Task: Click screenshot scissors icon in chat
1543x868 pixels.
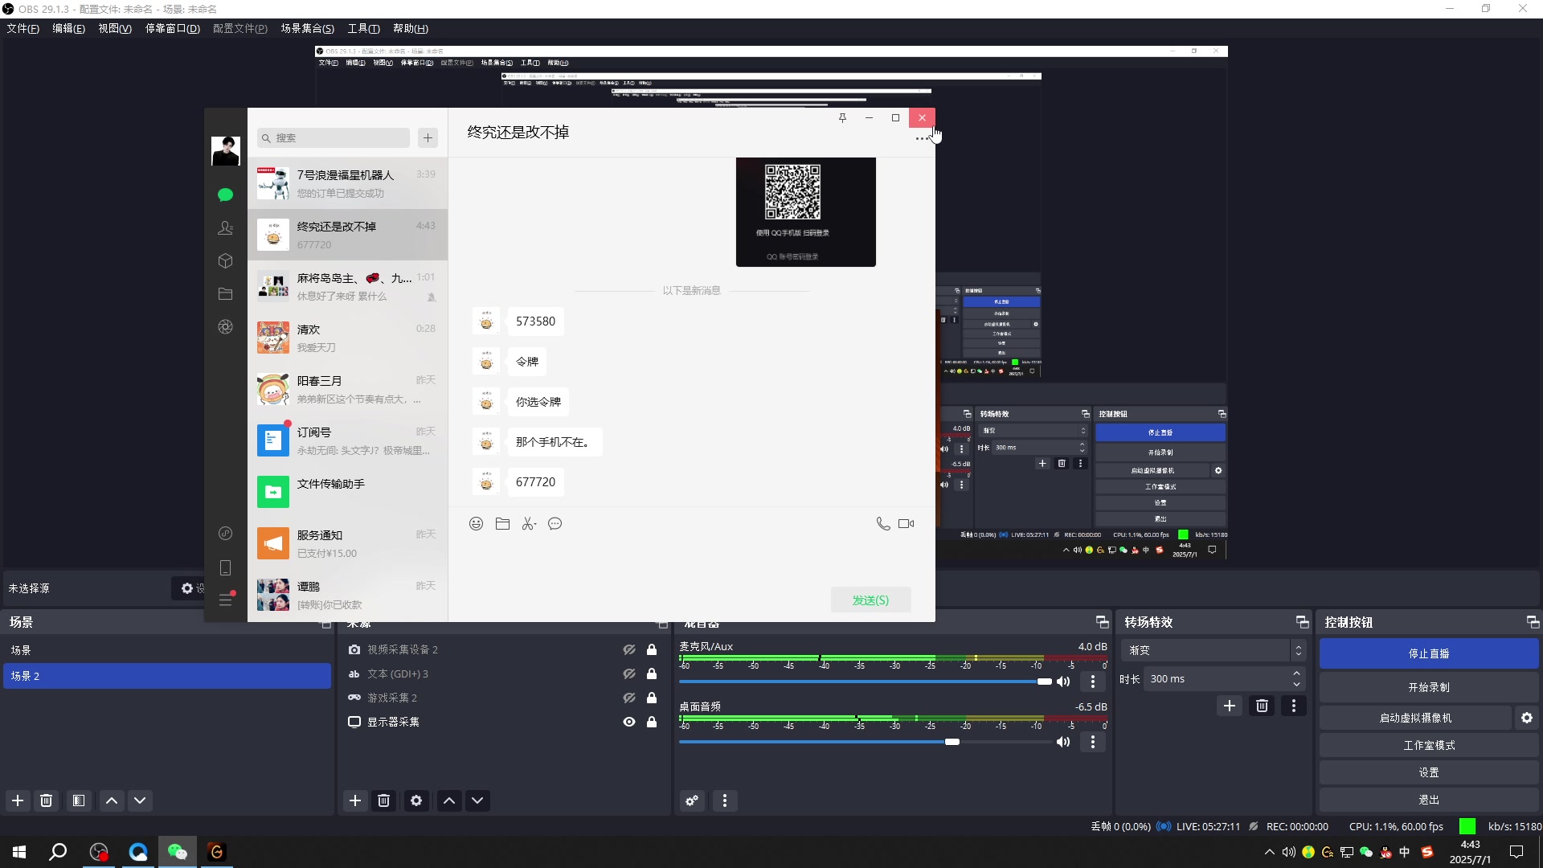Action: 528,524
